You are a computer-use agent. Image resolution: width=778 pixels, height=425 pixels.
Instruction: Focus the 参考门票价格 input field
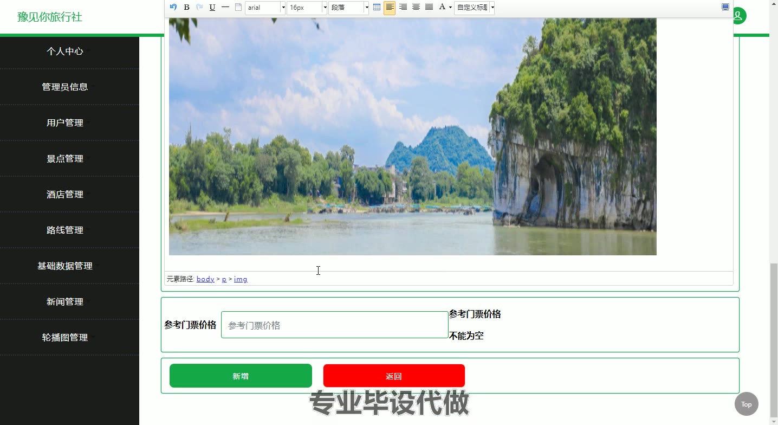tap(334, 325)
